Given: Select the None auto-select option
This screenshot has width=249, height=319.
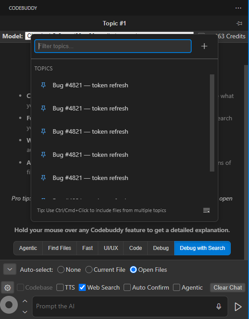Looking at the screenshot, I should point(61,270).
